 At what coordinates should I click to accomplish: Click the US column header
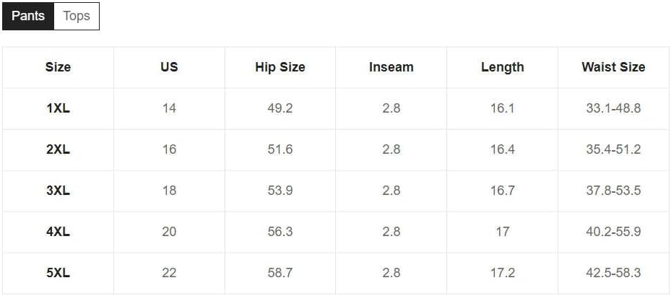click(x=169, y=67)
